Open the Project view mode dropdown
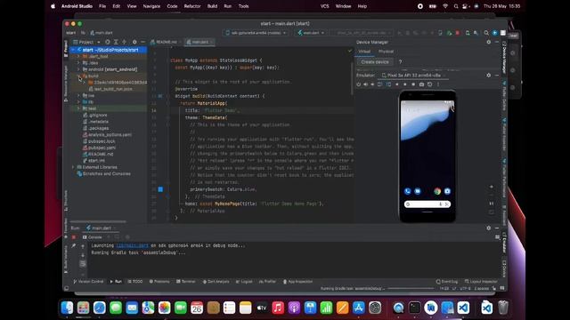The height and width of the screenshot is (320, 570). click(x=87, y=42)
